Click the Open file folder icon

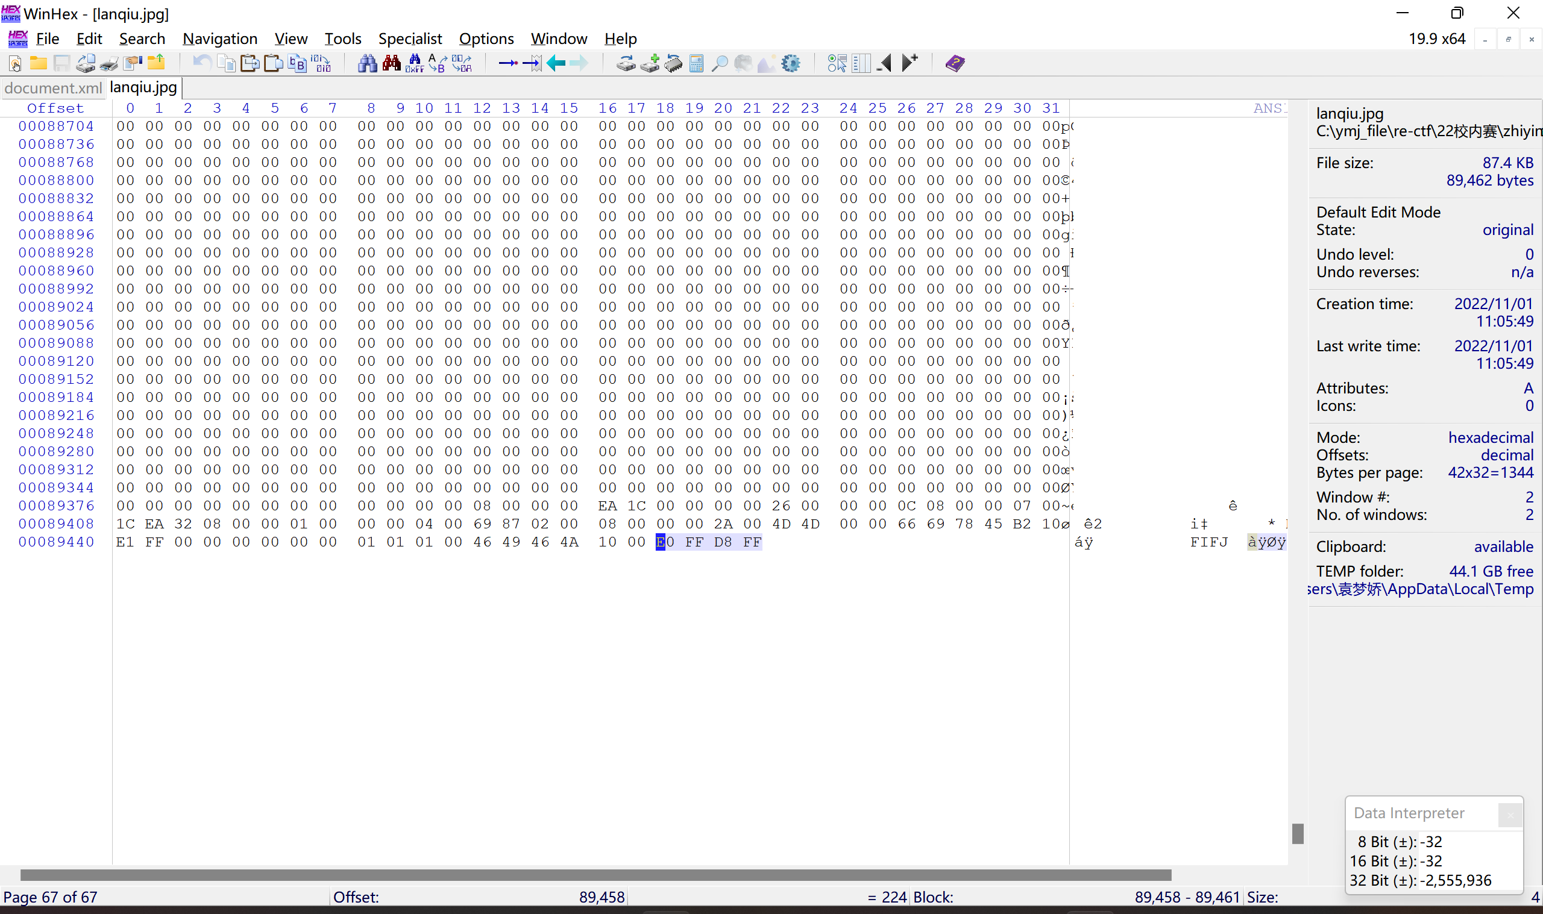click(x=38, y=63)
